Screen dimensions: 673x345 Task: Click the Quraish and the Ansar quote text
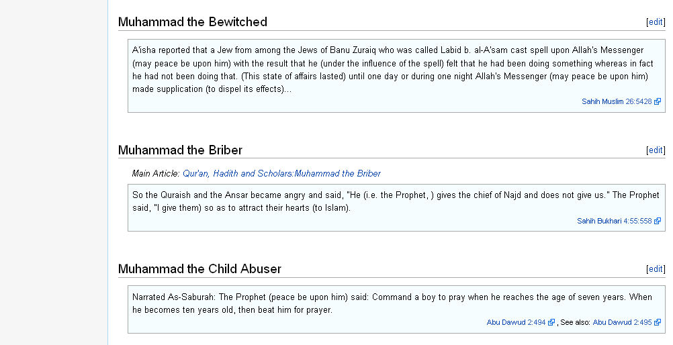click(396, 201)
